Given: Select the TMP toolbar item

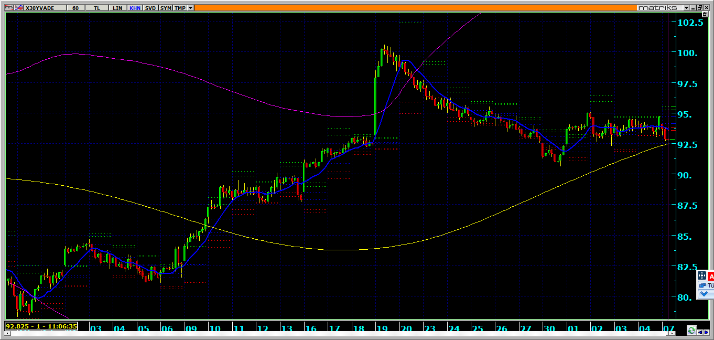Looking at the screenshot, I should (x=180, y=8).
